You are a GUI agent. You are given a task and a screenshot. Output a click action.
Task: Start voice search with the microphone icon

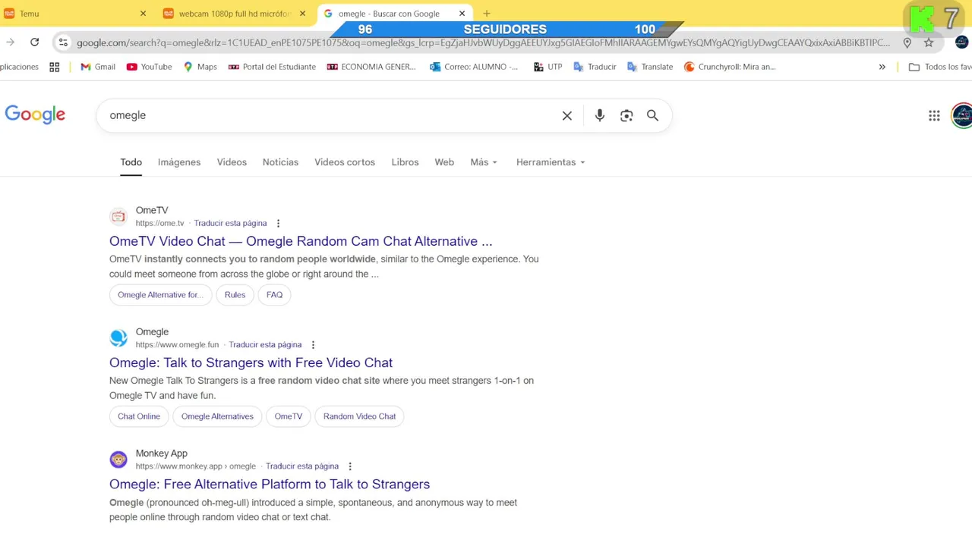point(600,115)
